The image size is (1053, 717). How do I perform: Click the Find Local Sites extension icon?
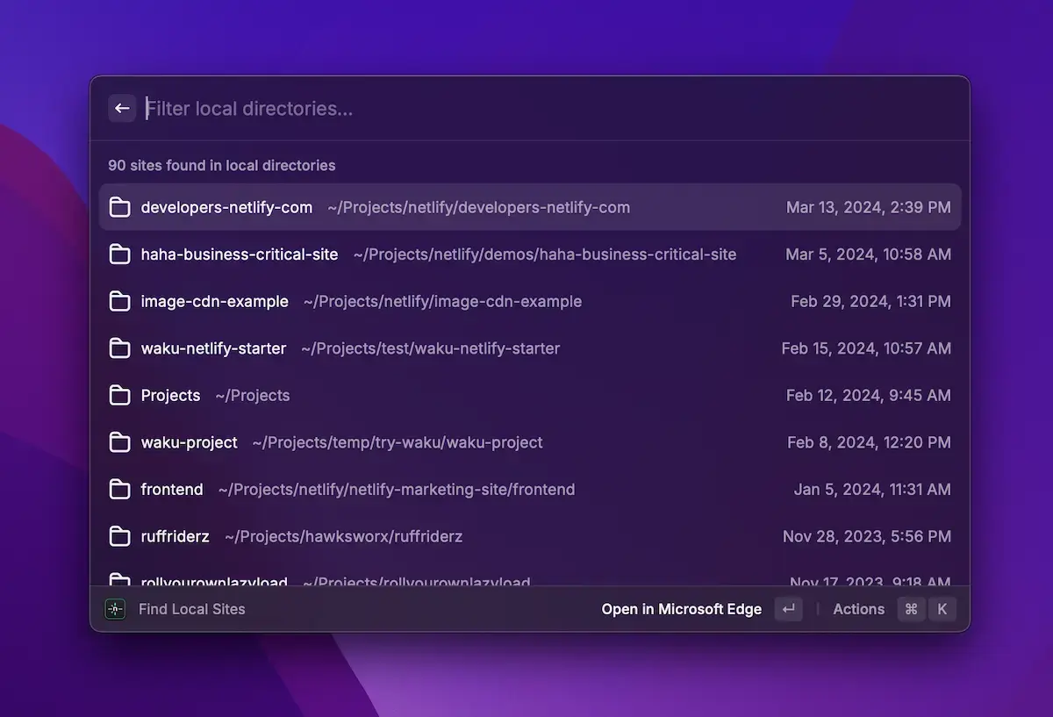115,609
